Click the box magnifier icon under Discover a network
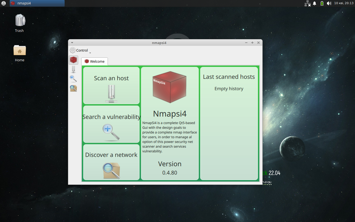Viewport: 355px width, 222px height. click(111, 170)
